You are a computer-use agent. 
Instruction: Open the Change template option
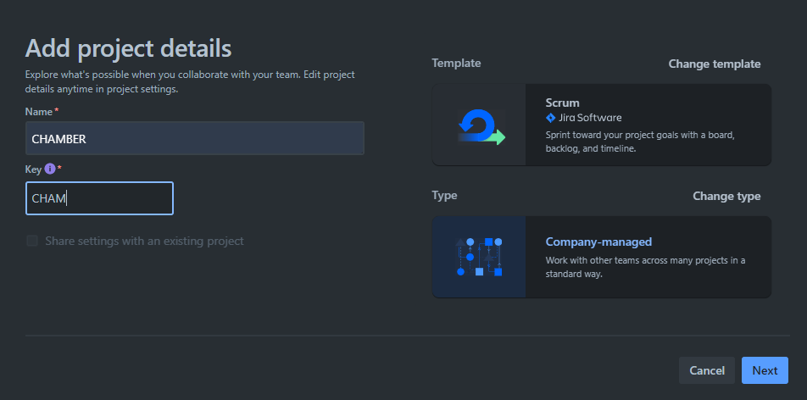[x=714, y=64]
